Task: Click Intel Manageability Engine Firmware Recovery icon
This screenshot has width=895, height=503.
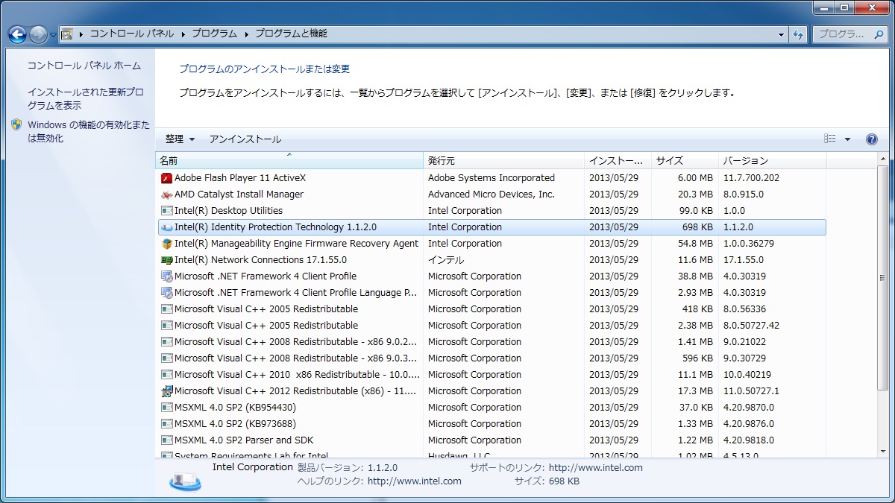Action: coord(166,244)
